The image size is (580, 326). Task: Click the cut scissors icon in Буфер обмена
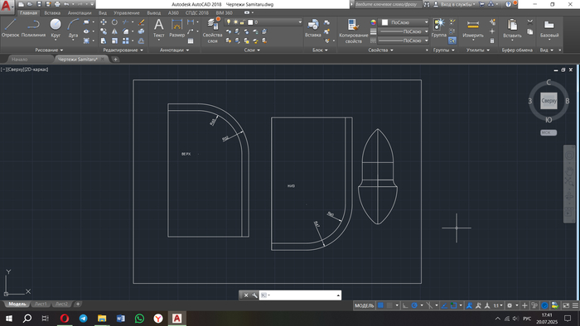pyautogui.click(x=530, y=22)
